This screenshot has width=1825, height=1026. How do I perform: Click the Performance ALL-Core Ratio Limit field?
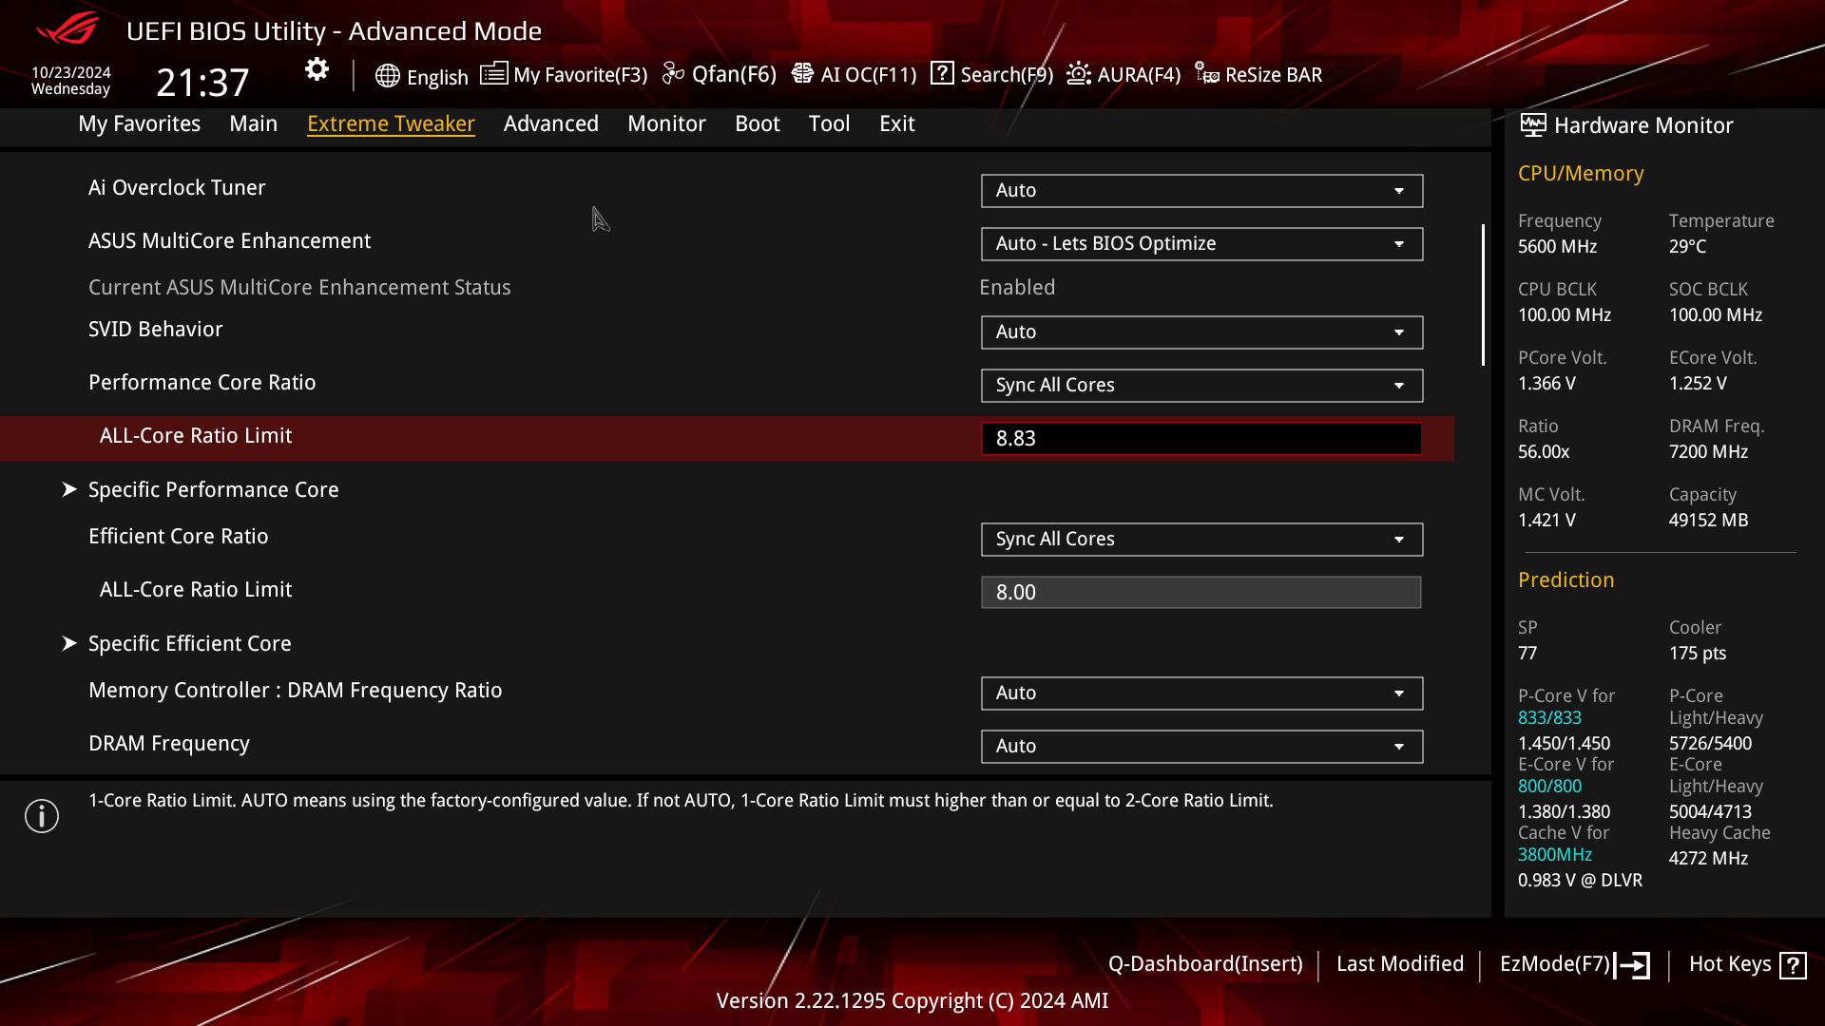[x=1201, y=439]
